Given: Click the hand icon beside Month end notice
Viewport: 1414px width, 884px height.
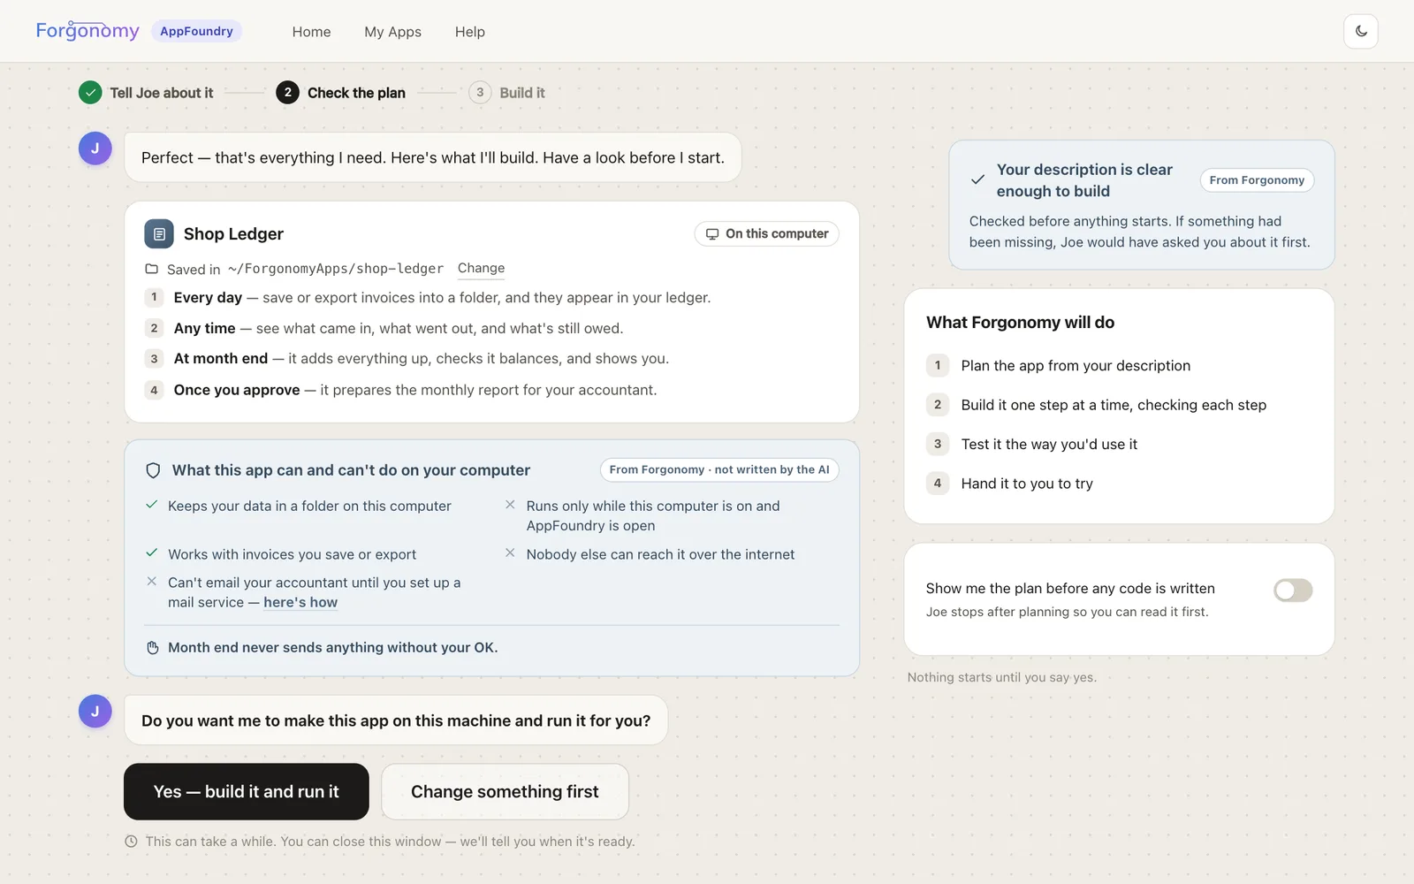Looking at the screenshot, I should click(x=152, y=648).
